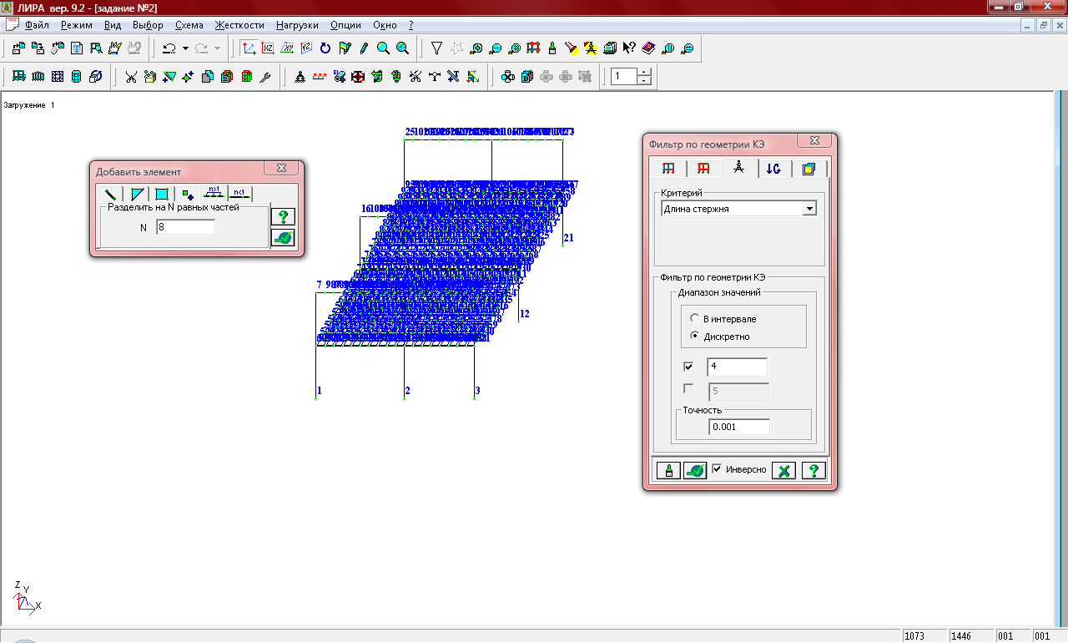Open the Окно menu
Image resolution: width=1068 pixels, height=643 pixels.
click(x=385, y=25)
